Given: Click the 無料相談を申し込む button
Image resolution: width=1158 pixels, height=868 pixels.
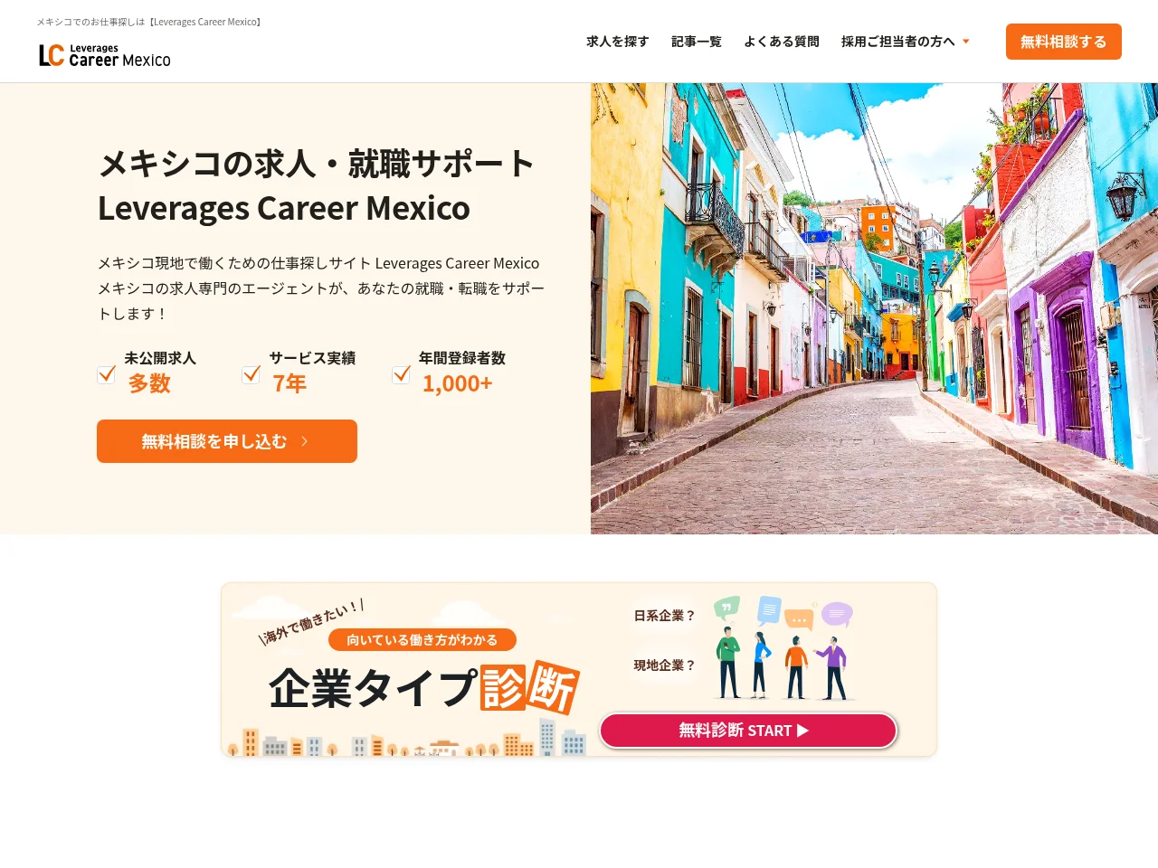Looking at the screenshot, I should 227,441.
